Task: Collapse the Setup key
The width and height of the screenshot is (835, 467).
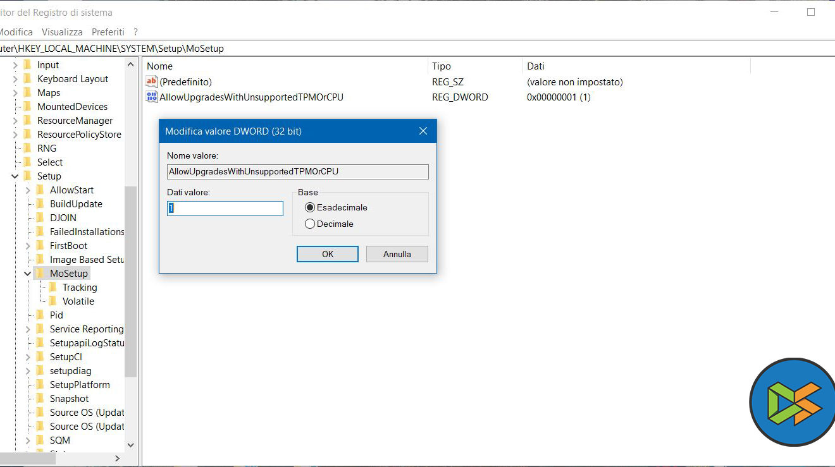Action: [15, 176]
